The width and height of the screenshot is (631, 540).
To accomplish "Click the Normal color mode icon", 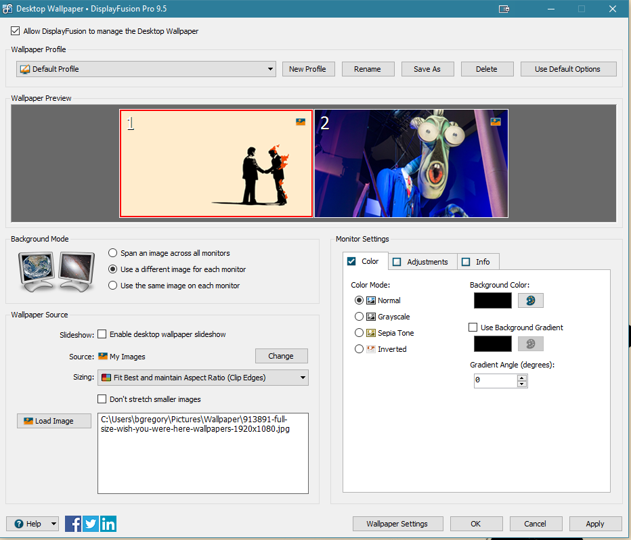I will 370,300.
